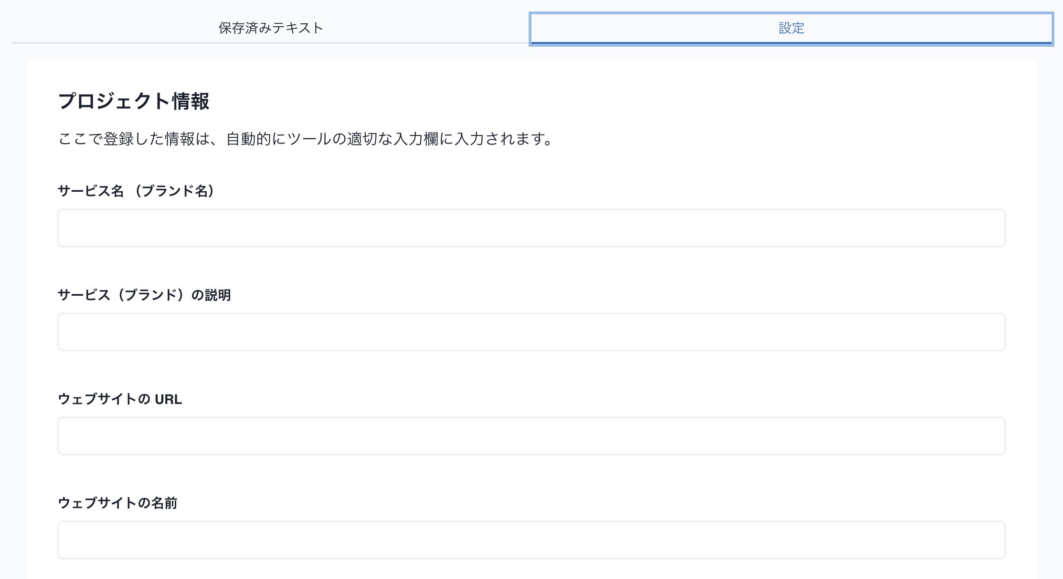1063x579 pixels.
Task: Click the サービス名(ブランド名) input field
Action: [x=531, y=228]
